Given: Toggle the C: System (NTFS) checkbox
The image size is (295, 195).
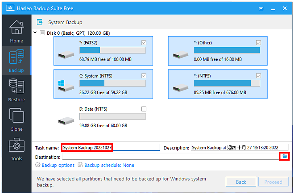Looking at the screenshot, I should click(144, 76).
